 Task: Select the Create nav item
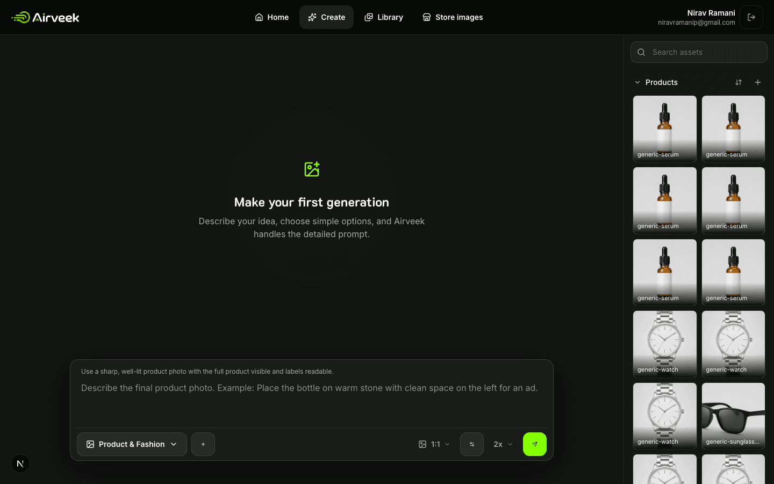coord(326,17)
